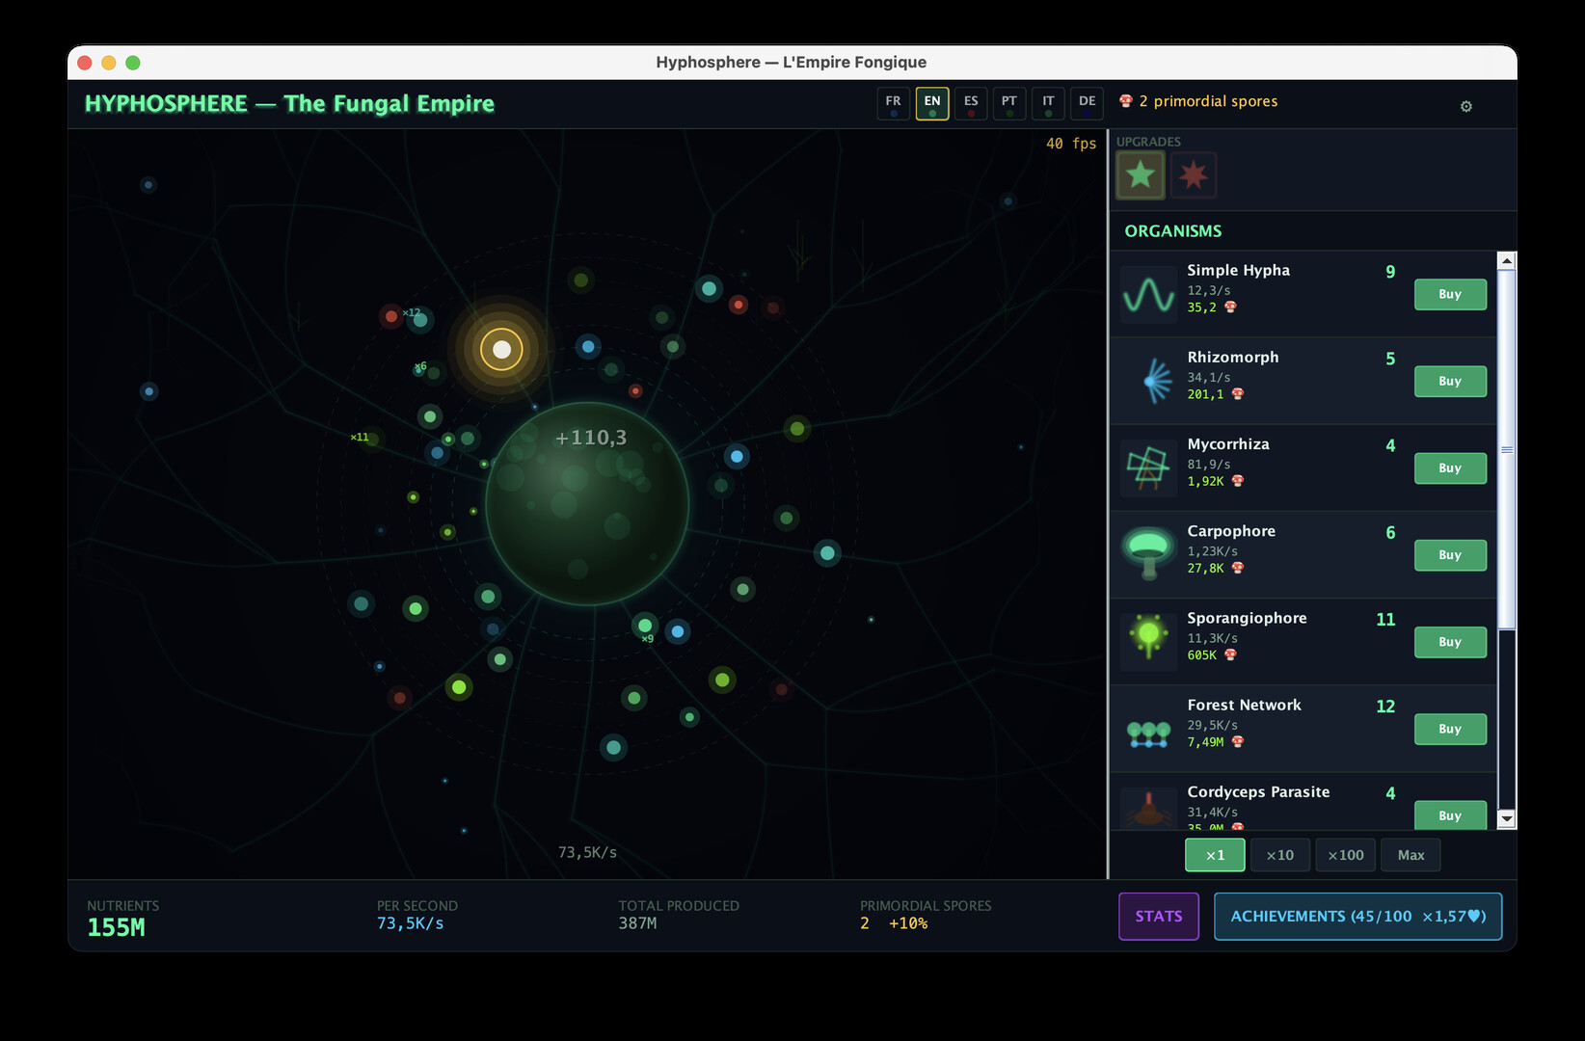Buy a Simple Hypha

point(1449,295)
